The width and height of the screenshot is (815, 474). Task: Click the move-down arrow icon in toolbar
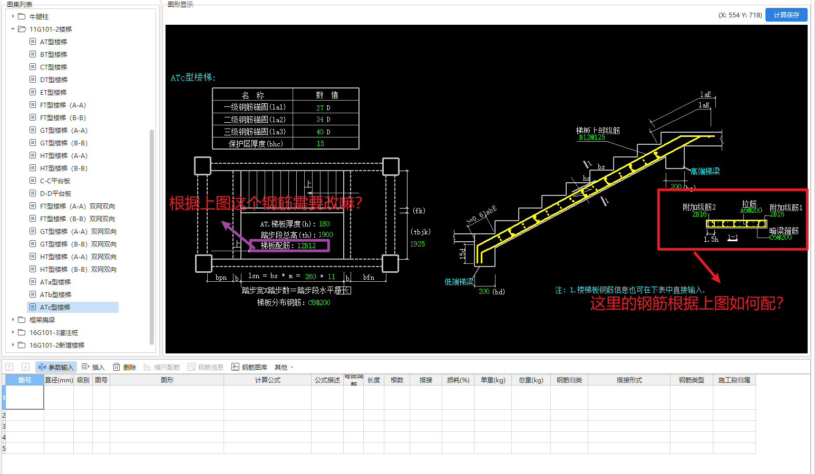coord(25,367)
